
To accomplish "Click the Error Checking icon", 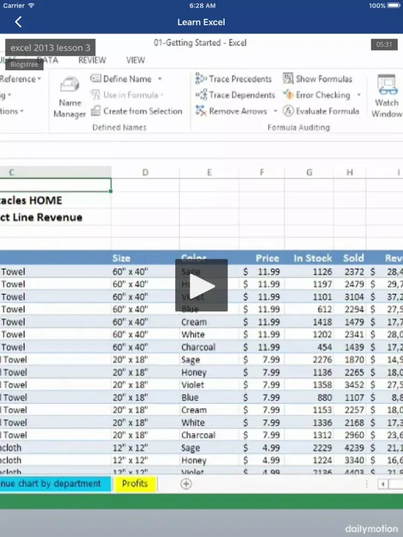I will pos(288,95).
